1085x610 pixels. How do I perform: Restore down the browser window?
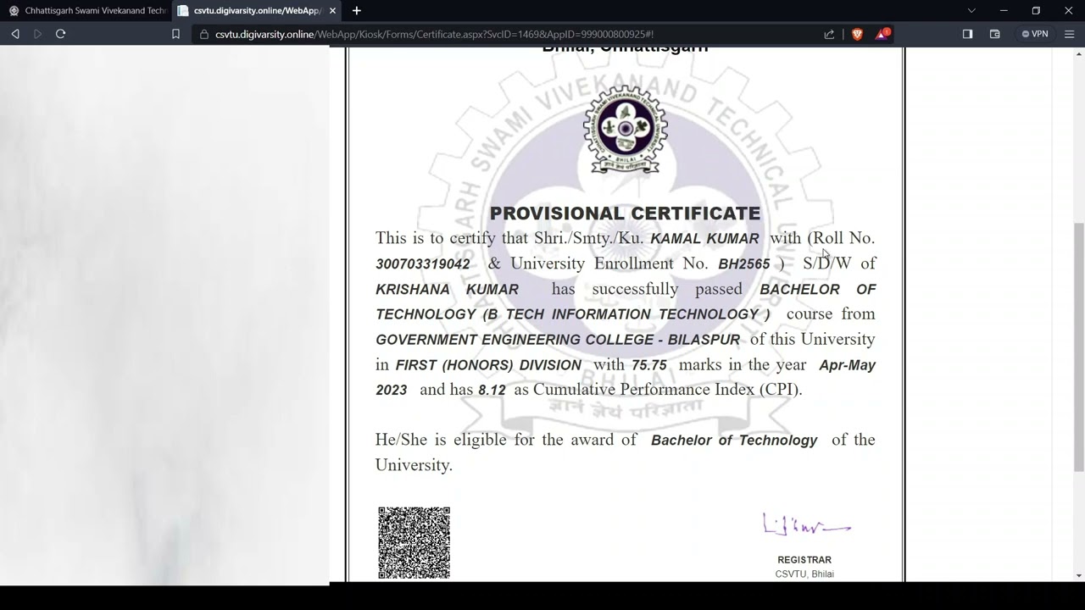(x=1036, y=11)
